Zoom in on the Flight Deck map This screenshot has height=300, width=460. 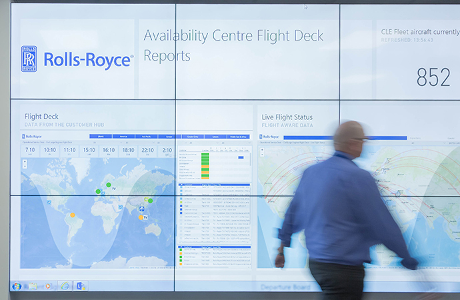(25, 161)
